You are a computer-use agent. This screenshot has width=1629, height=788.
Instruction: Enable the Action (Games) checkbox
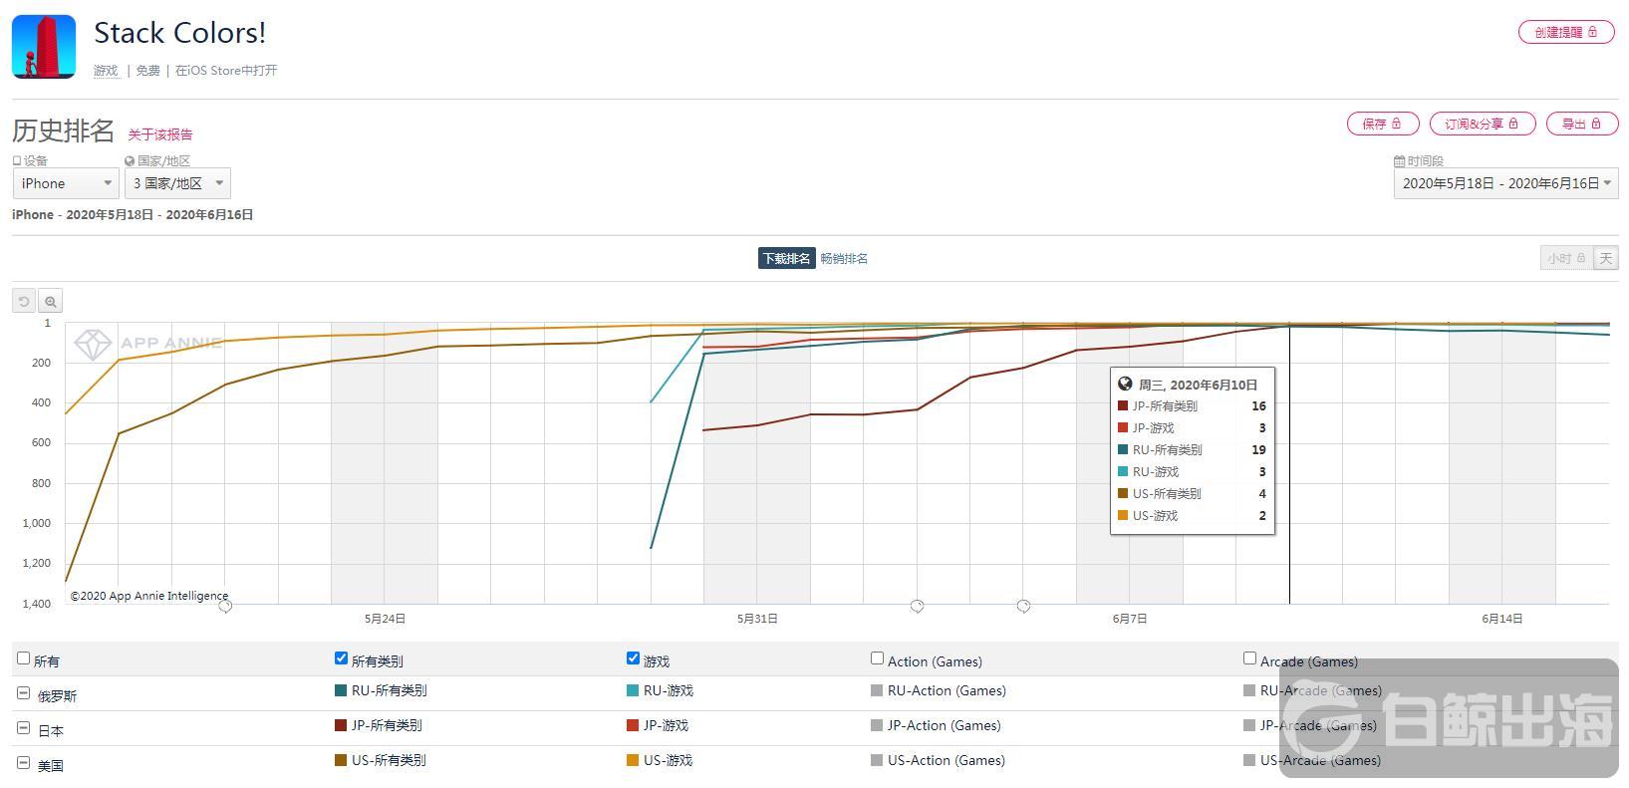pos(877,658)
